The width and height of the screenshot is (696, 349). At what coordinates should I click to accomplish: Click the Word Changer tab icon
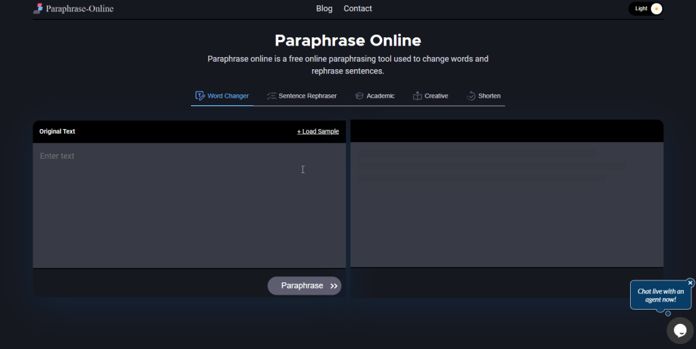tap(200, 96)
